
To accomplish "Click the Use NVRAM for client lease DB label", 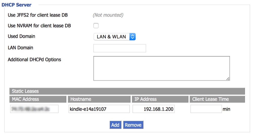I will click(x=39, y=26).
